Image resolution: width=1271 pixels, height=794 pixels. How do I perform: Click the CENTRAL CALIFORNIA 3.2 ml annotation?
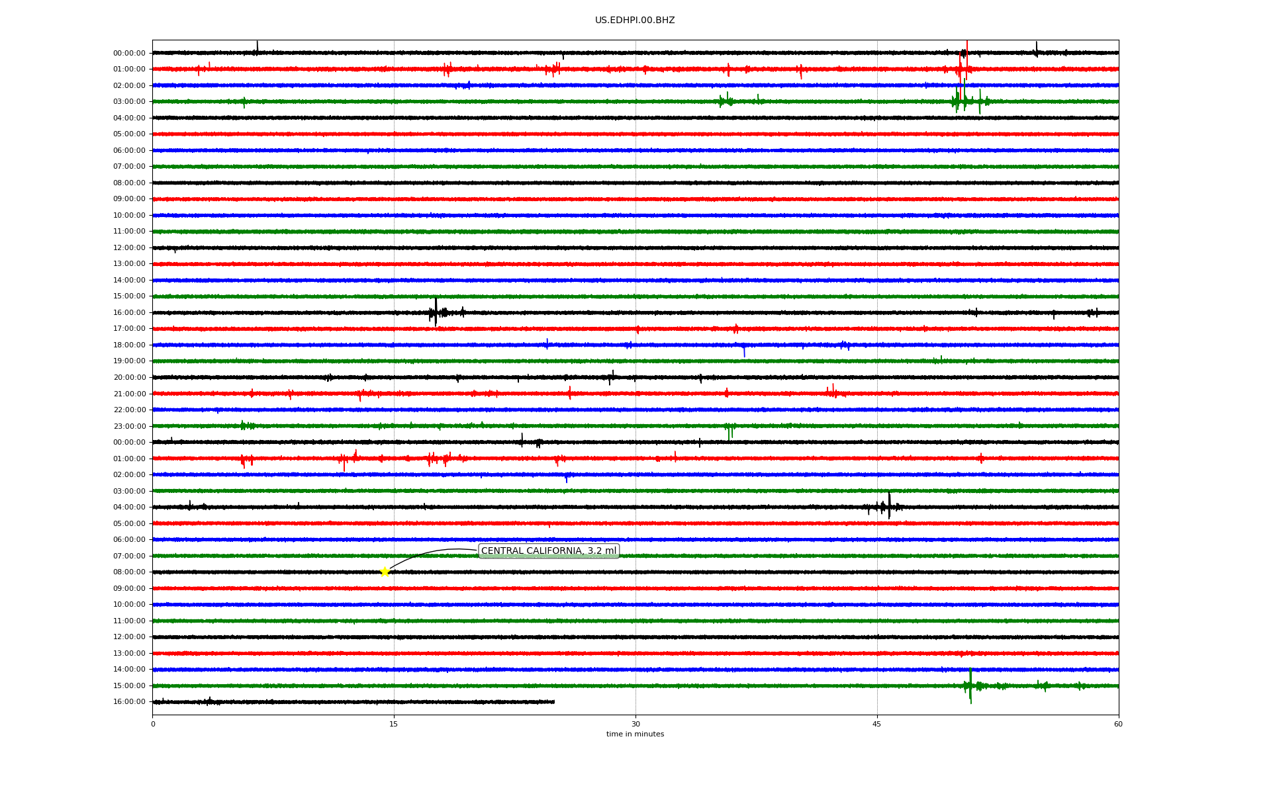(548, 551)
